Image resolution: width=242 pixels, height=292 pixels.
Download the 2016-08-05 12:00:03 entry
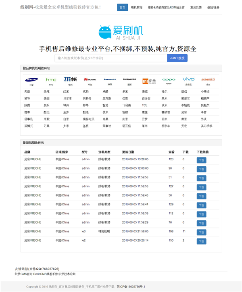click(201, 169)
